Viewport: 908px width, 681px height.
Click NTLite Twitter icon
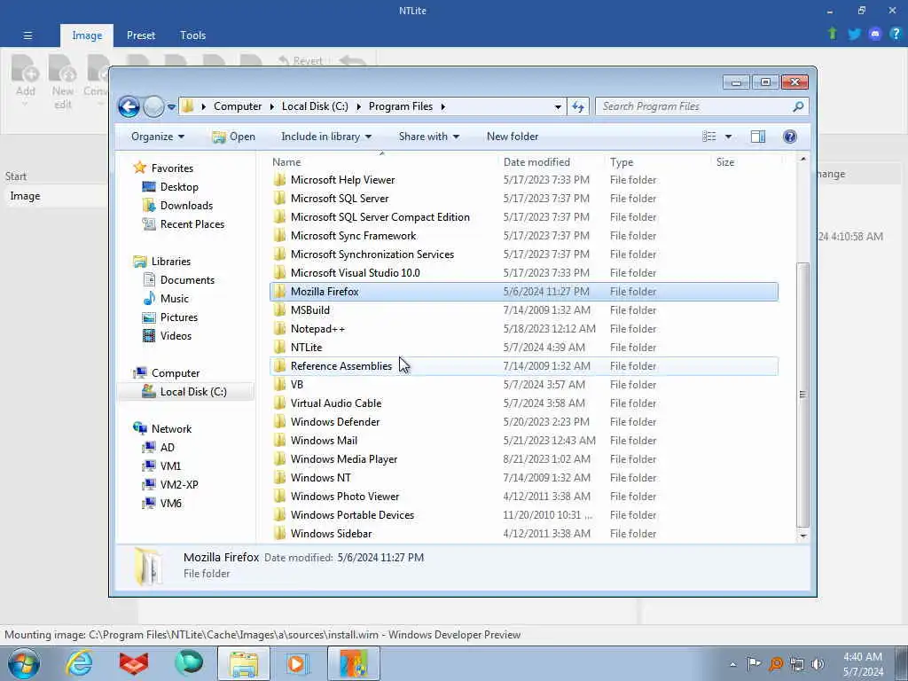point(854,35)
